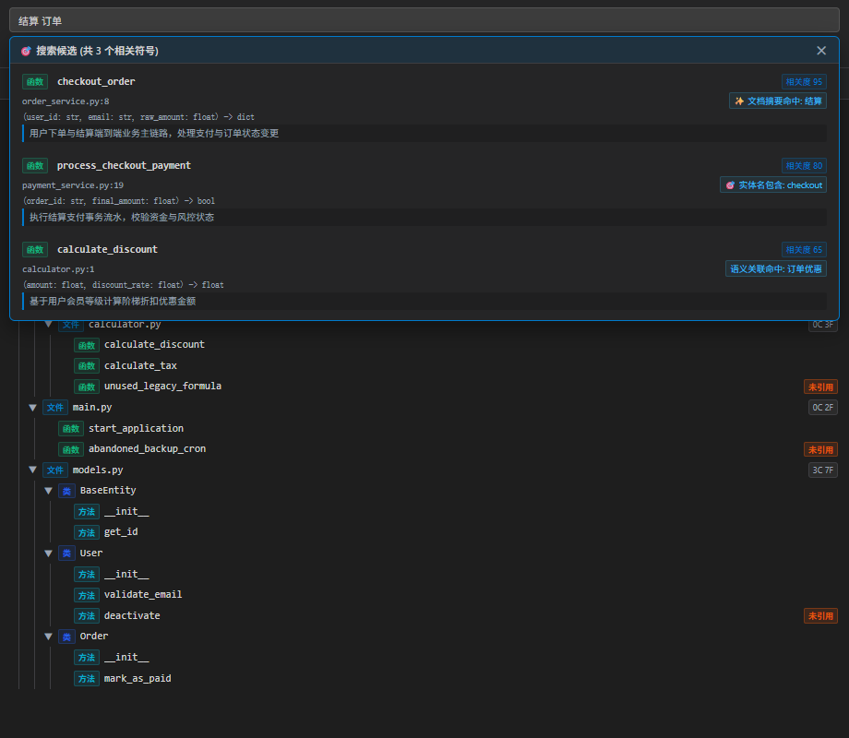Close the 搜索候选 results popup

pos(820,51)
